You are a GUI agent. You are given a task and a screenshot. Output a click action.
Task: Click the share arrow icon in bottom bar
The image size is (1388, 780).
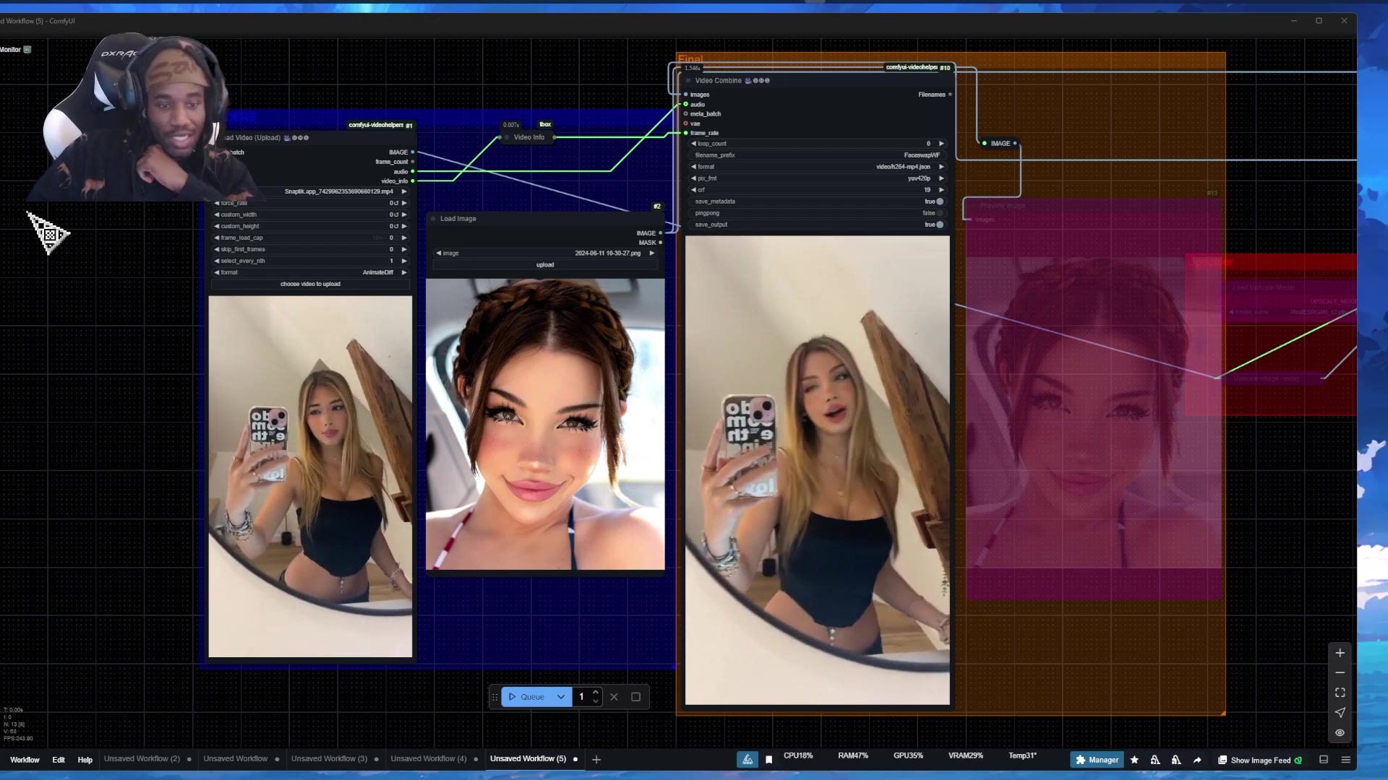(1197, 760)
